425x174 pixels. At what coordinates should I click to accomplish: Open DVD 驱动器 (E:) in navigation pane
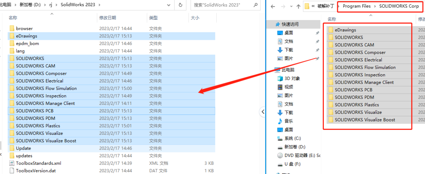tap(299, 155)
